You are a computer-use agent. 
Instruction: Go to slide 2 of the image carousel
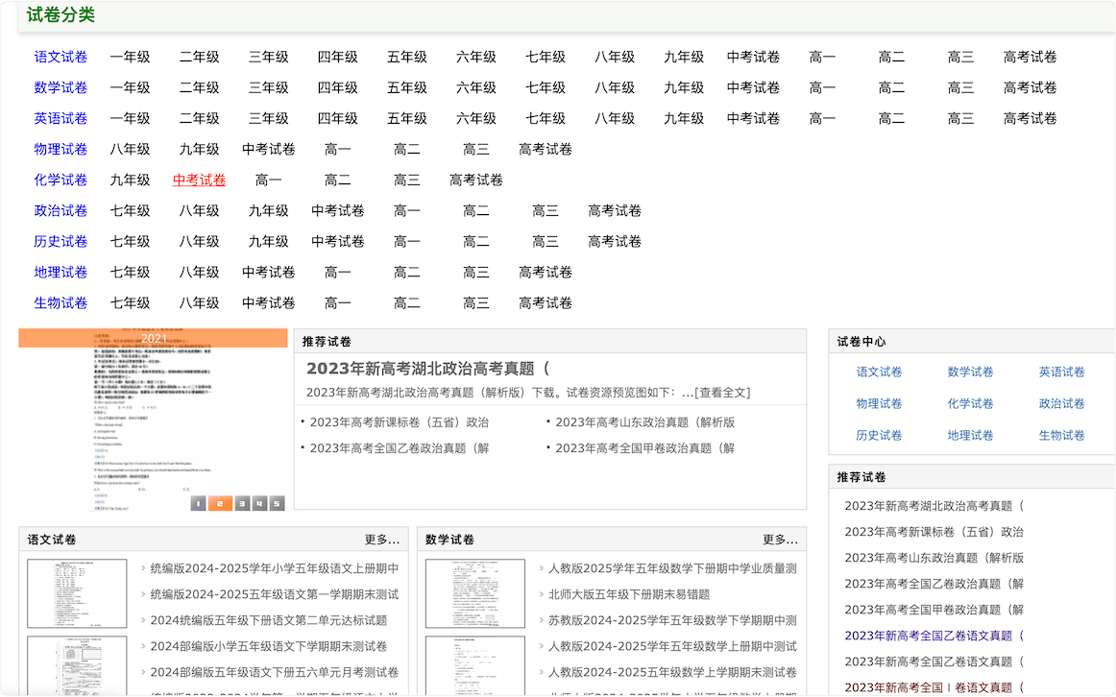(220, 503)
